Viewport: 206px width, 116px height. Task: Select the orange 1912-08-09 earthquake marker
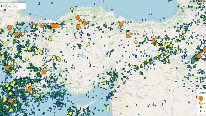click(x=9, y=27)
